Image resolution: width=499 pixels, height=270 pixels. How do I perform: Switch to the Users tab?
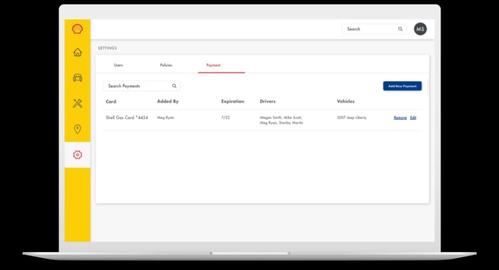coord(118,65)
